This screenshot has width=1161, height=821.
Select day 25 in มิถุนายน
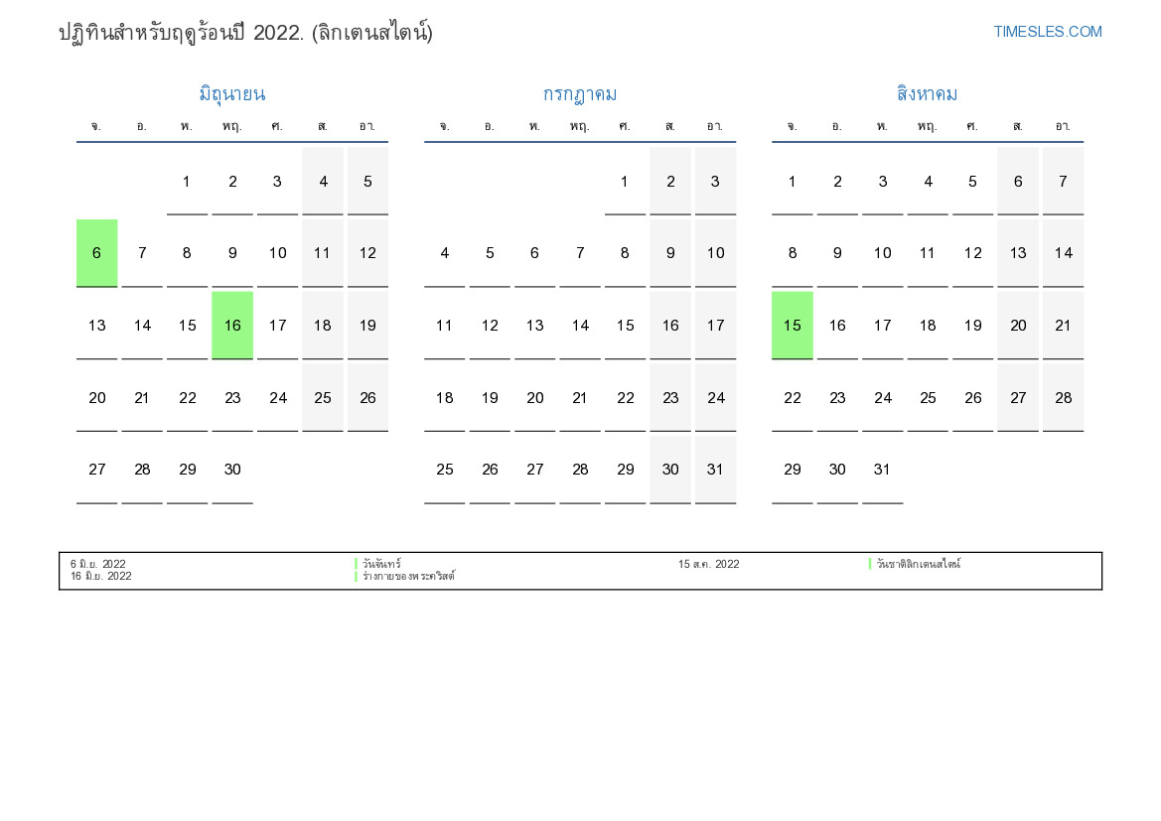[x=323, y=397]
